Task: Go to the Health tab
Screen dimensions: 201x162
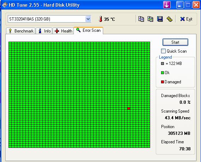Action: (63, 31)
